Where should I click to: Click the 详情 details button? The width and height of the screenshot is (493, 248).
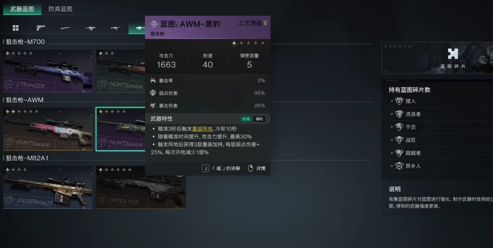point(257,168)
